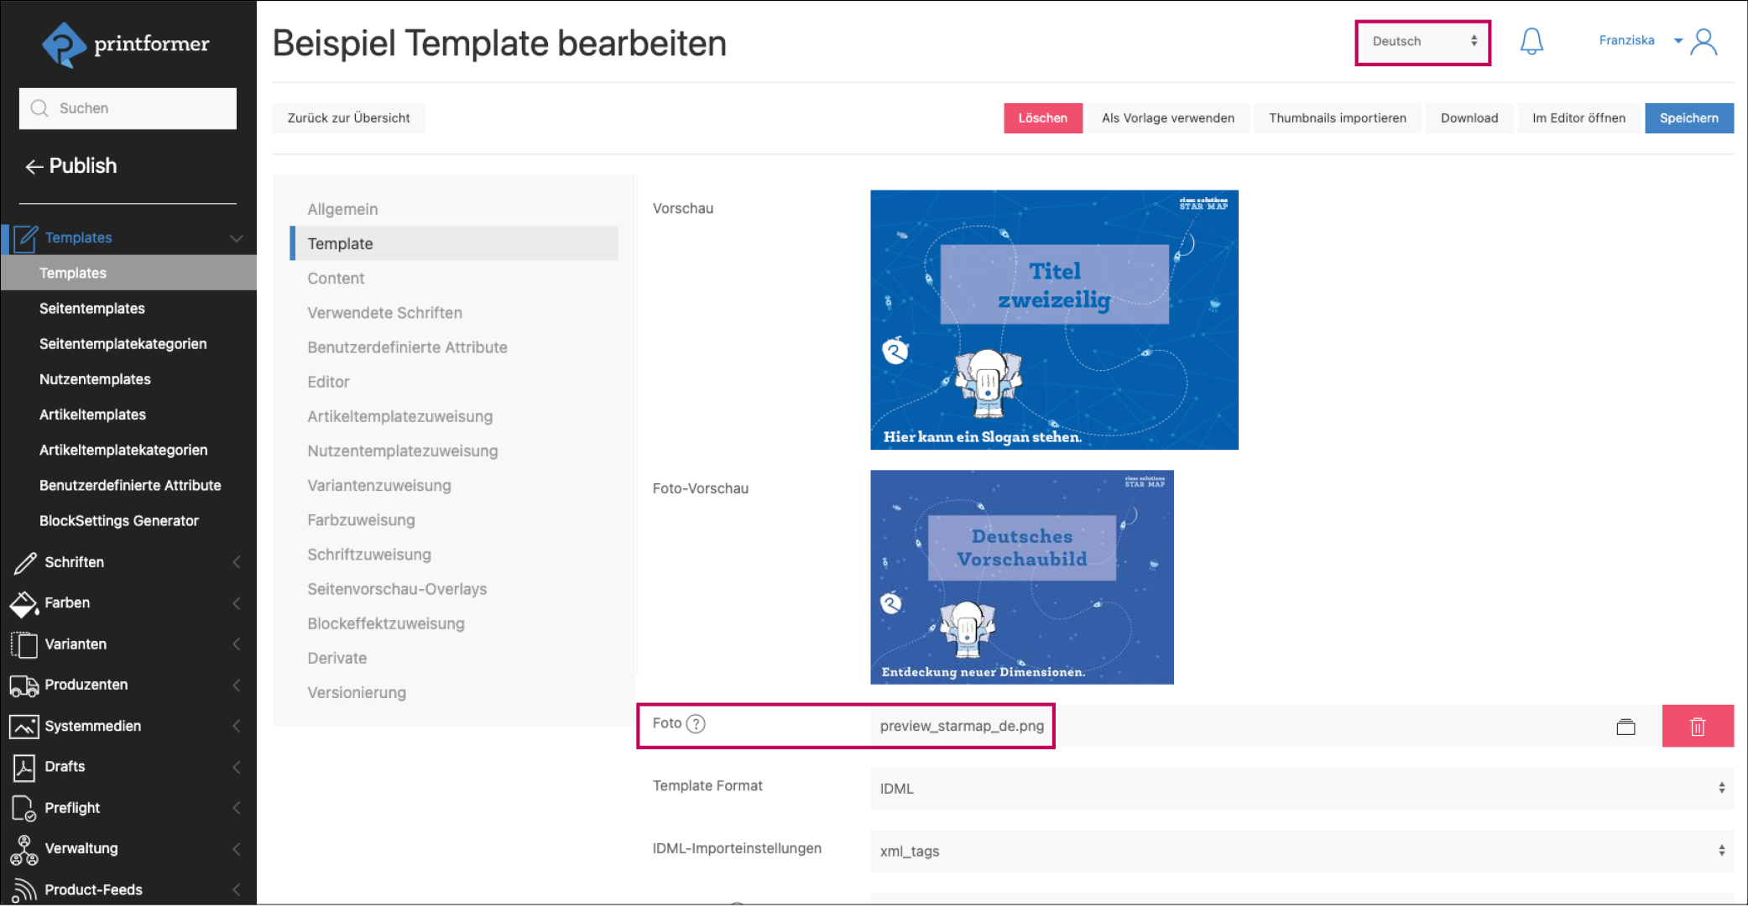Open the Template Format IDML dropdown
Viewport: 1748px width, 907px height.
1301,789
